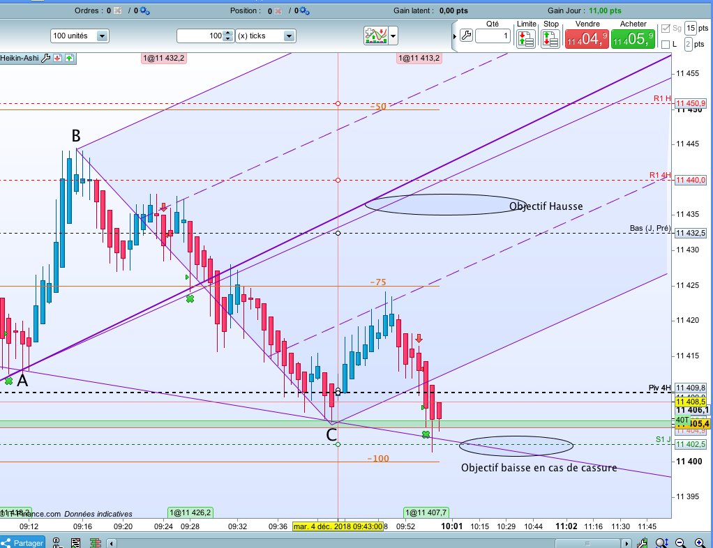Image resolution: width=713 pixels, height=548 pixels.
Task: Click the Partager share button
Action: tap(22, 542)
